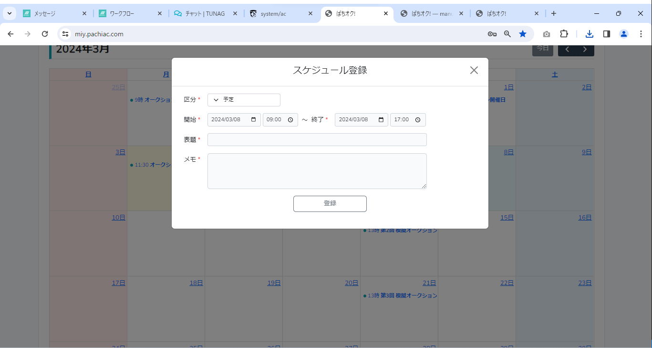Open the 22日 date link
Image resolution: width=652 pixels, height=348 pixels.
pos(507,283)
